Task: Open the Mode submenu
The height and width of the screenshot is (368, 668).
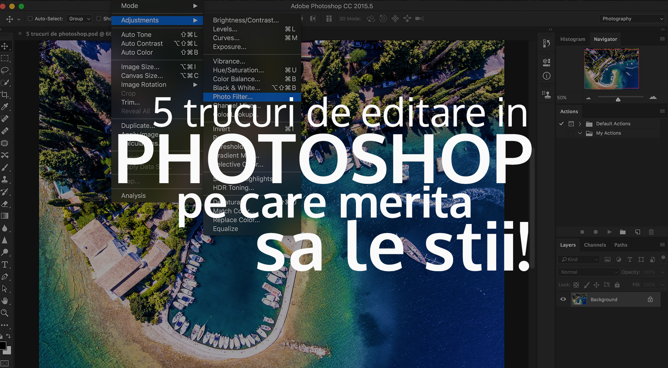Action: [157, 6]
